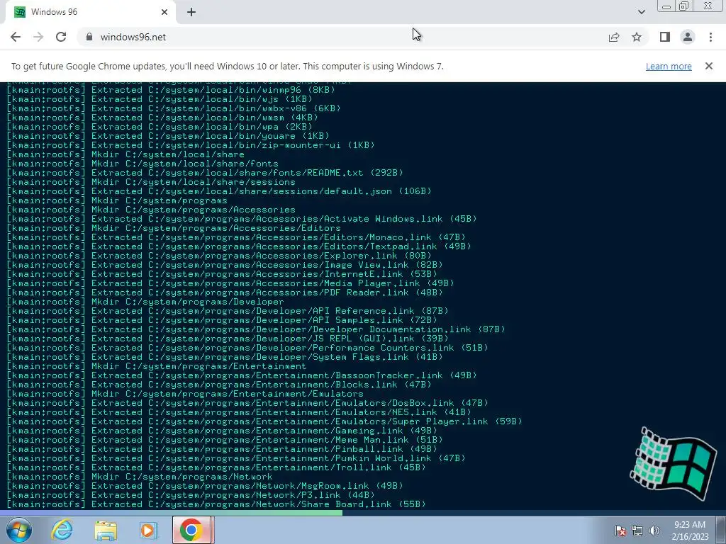
Task: Click the 'Gameing.link (49B)' log line
Action: coord(222,431)
